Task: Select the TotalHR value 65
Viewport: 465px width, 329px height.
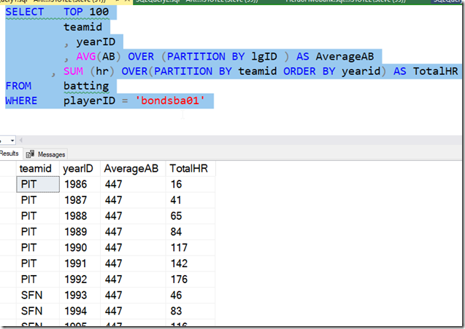Action: (190, 215)
